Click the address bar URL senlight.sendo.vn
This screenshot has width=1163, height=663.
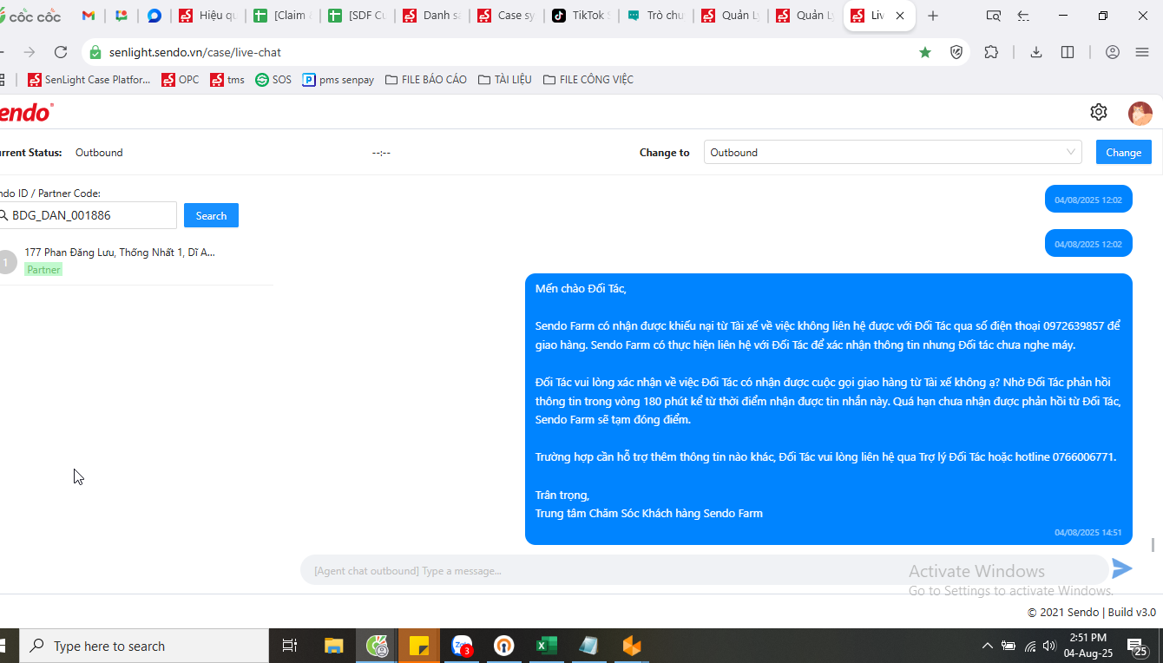pos(195,52)
